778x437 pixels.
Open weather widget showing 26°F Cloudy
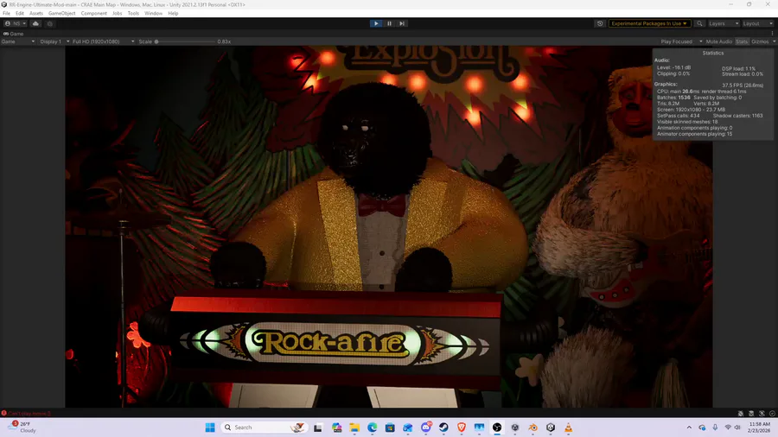pyautogui.click(x=22, y=427)
